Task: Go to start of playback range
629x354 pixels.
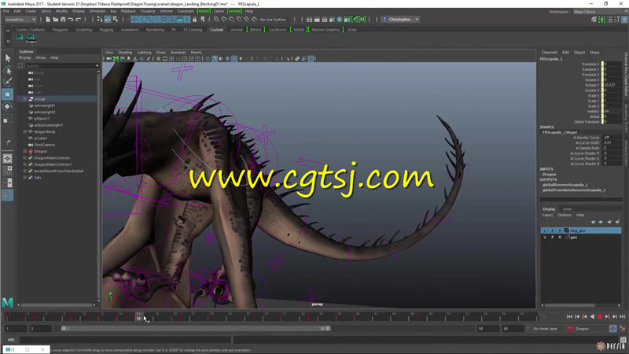Action: [x=569, y=317]
